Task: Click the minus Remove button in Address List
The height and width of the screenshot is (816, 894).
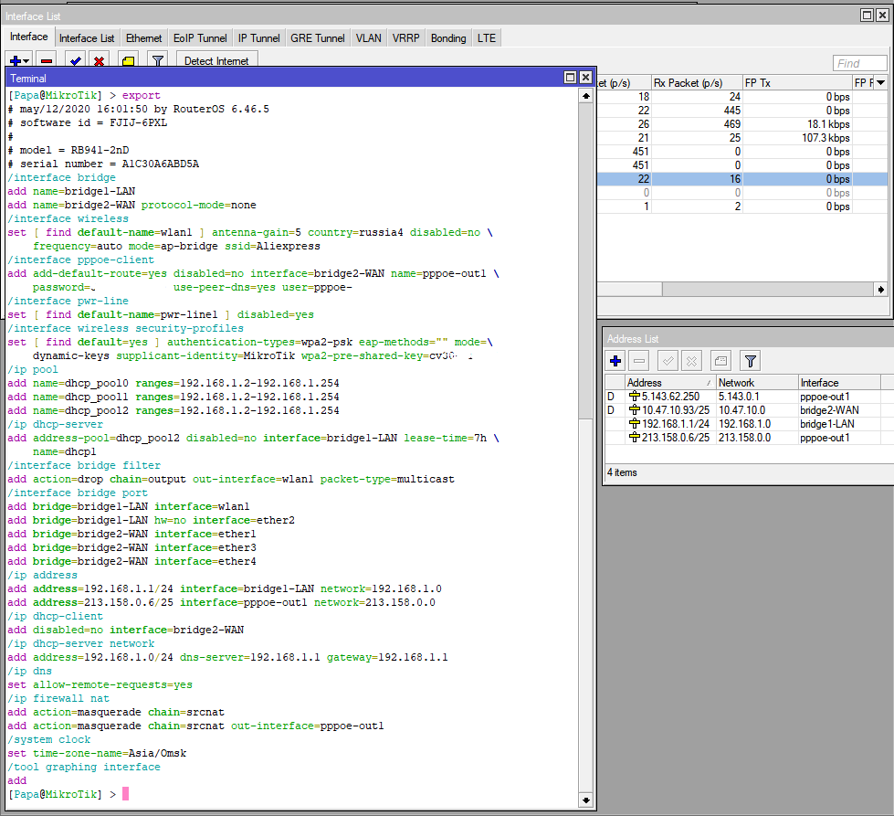Action: 639,361
